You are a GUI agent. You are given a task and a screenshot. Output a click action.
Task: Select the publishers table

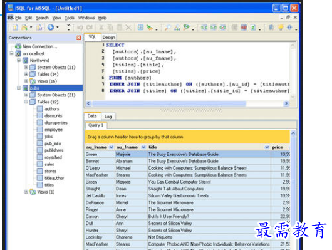54,150
